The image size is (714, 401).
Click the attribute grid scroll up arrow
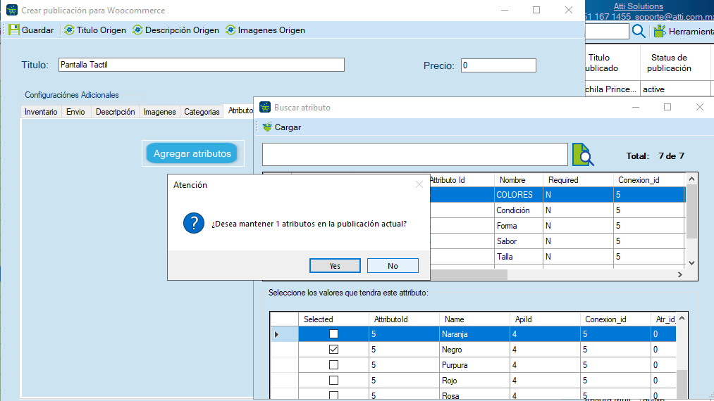click(691, 179)
